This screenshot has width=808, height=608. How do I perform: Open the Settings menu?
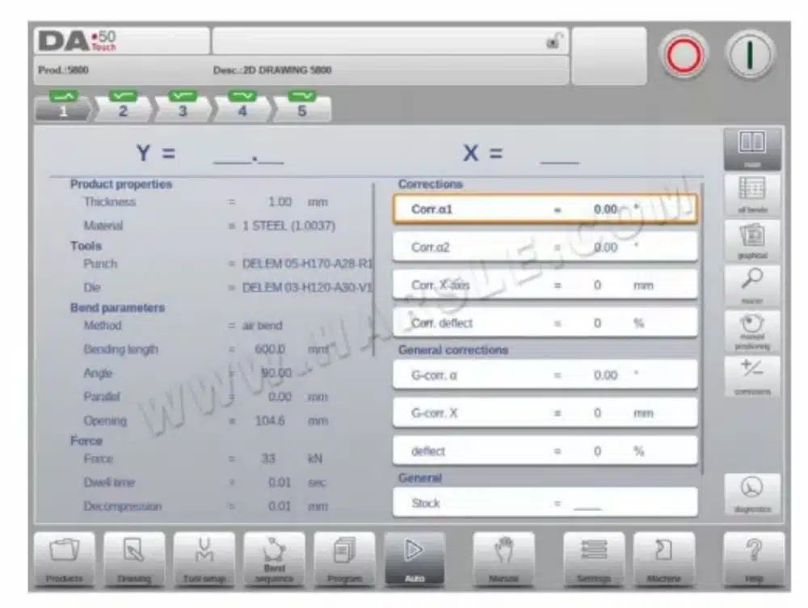coord(594,559)
